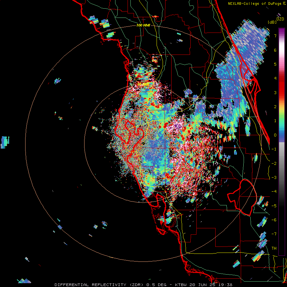Click the 4 value on the dB scale
287x287 pixels.
pyautogui.click(x=275, y=78)
